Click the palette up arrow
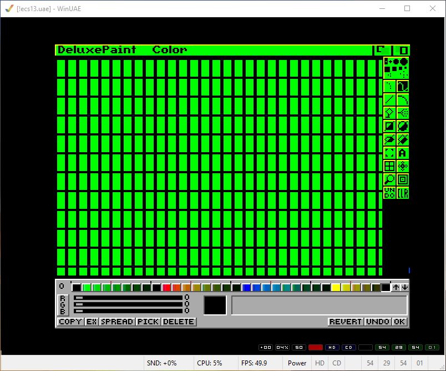Screen dimensions: 446x371 [x=396, y=287]
